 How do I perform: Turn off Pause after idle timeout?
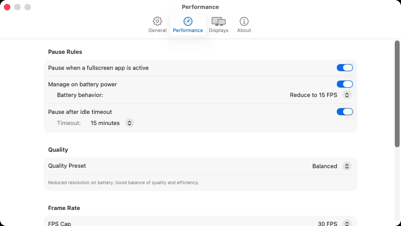[x=344, y=112]
